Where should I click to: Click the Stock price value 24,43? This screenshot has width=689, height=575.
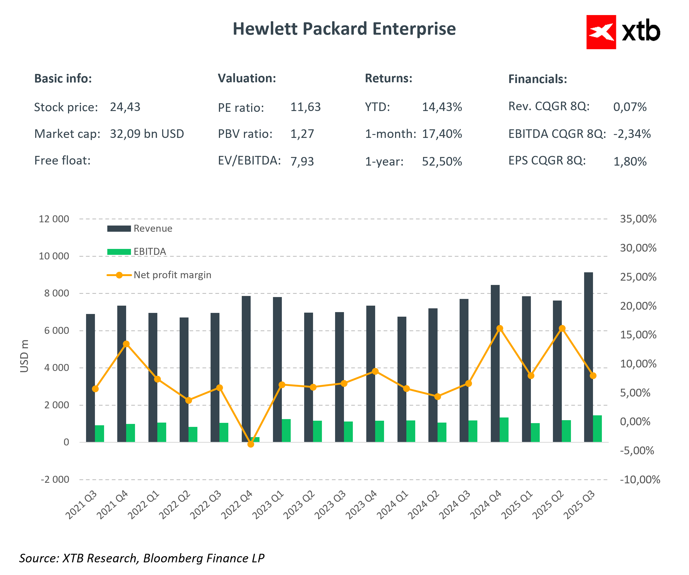[125, 107]
